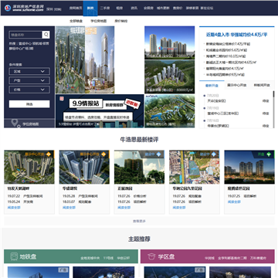Open middle-right property image on green hillside

pos(170,76)
